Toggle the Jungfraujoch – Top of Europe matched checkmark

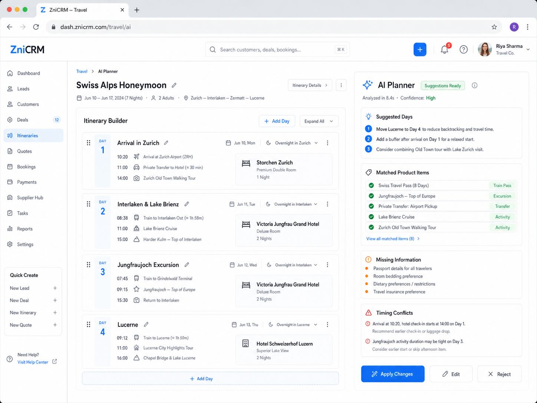[x=371, y=196]
